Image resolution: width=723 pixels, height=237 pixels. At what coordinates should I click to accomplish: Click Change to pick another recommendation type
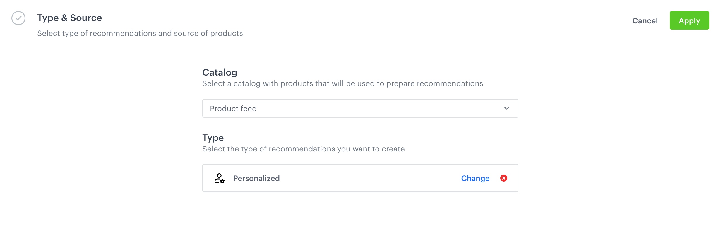point(475,178)
